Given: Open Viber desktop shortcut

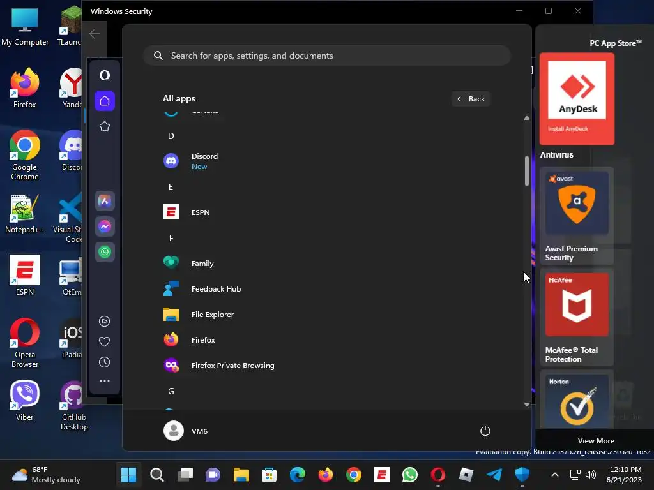Looking at the screenshot, I should pyautogui.click(x=25, y=400).
